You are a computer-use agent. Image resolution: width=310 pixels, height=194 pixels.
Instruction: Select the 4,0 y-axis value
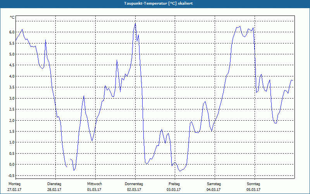coord(12,76)
